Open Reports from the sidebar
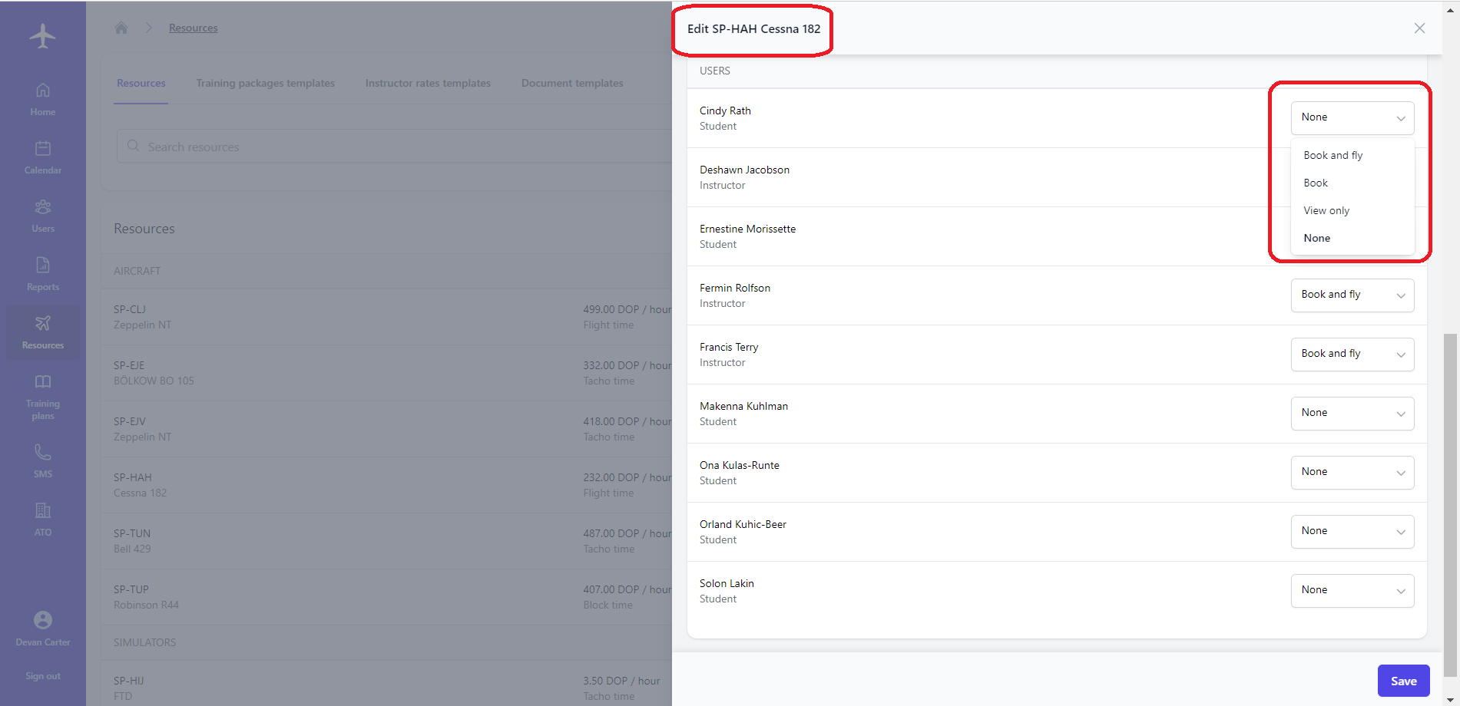 (x=43, y=274)
